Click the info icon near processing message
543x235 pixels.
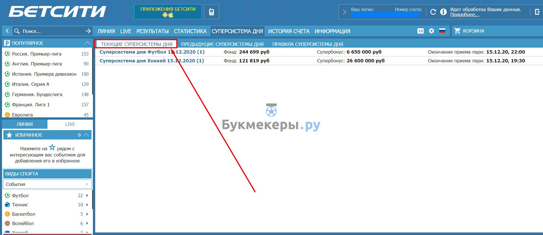443,12
